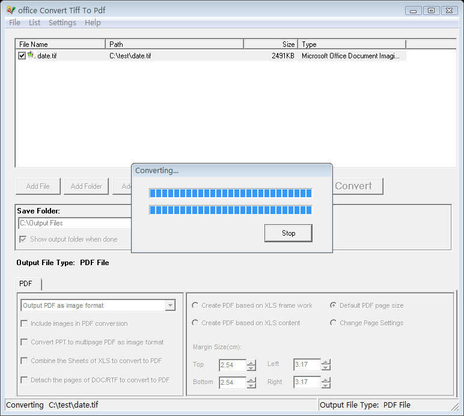The height and width of the screenshot is (416, 464).
Task: Decrease Top margin with down arrow
Action: [x=251, y=368]
